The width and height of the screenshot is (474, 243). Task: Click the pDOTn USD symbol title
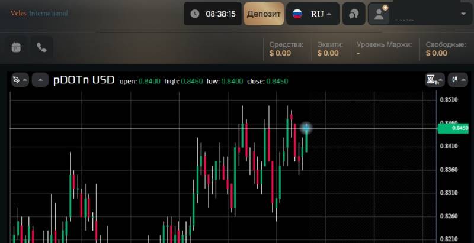(x=84, y=80)
